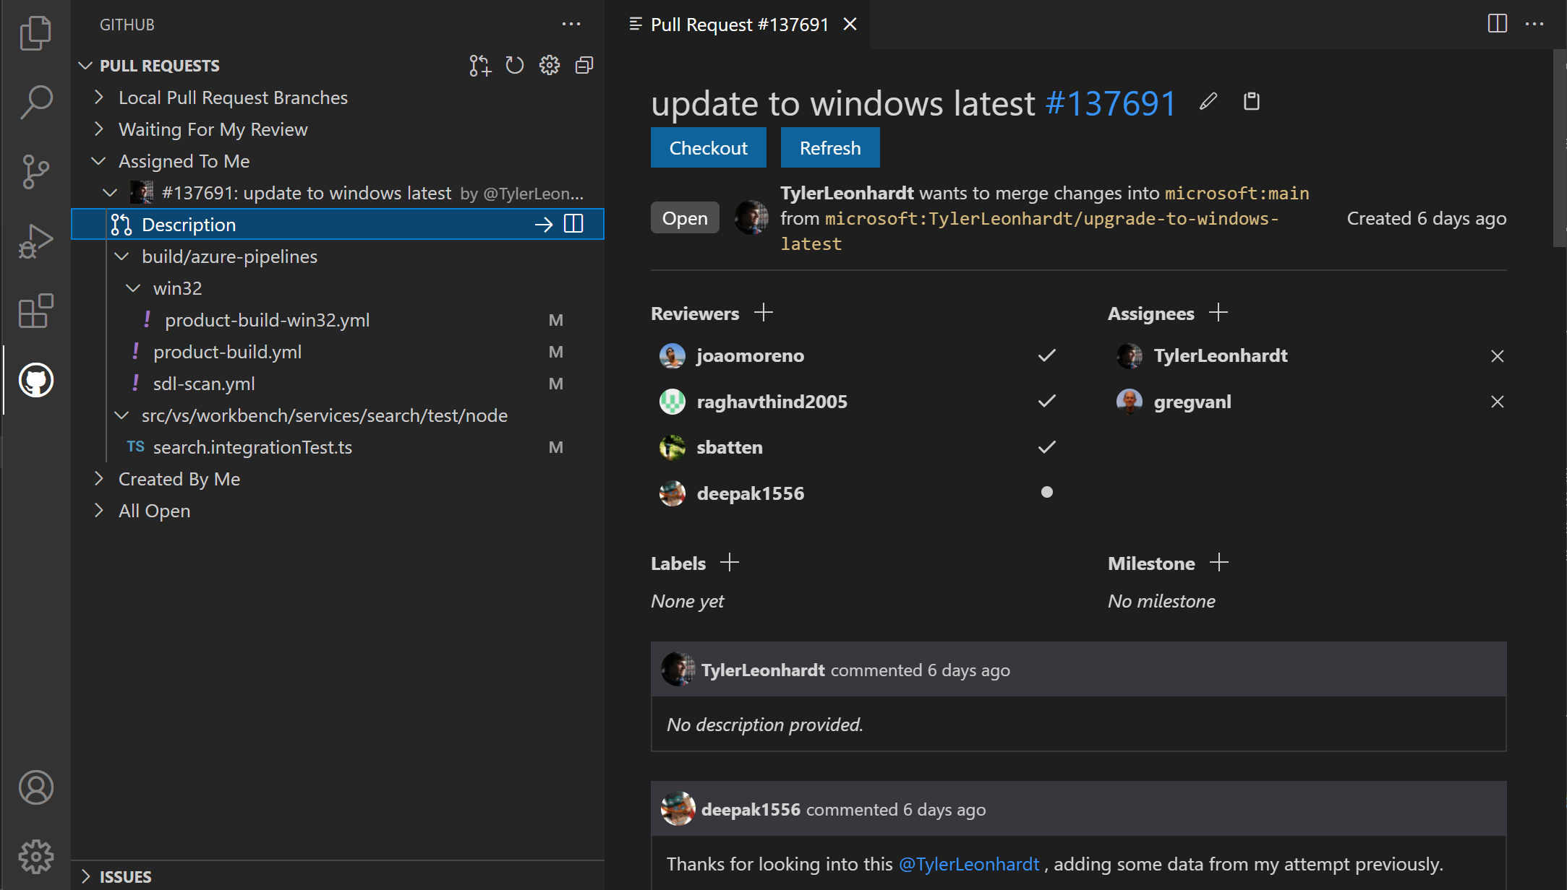Toggle joaomoreno reviewer checkmark
Viewport: 1567px width, 890px height.
click(x=1045, y=355)
